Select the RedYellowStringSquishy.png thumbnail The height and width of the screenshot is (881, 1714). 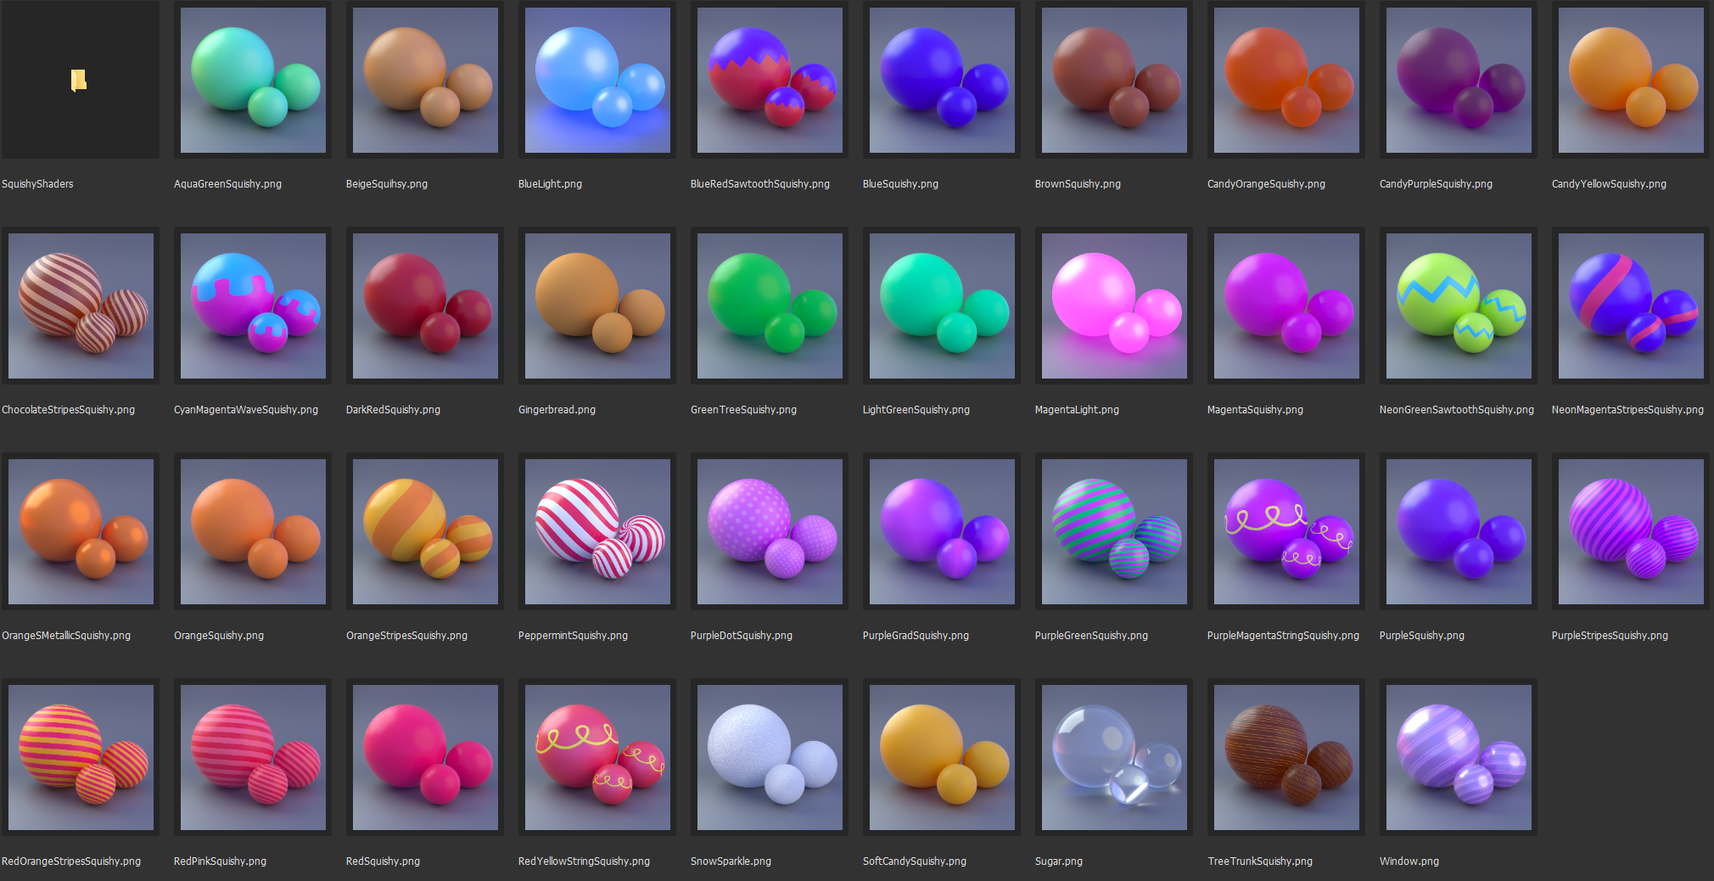click(x=597, y=758)
